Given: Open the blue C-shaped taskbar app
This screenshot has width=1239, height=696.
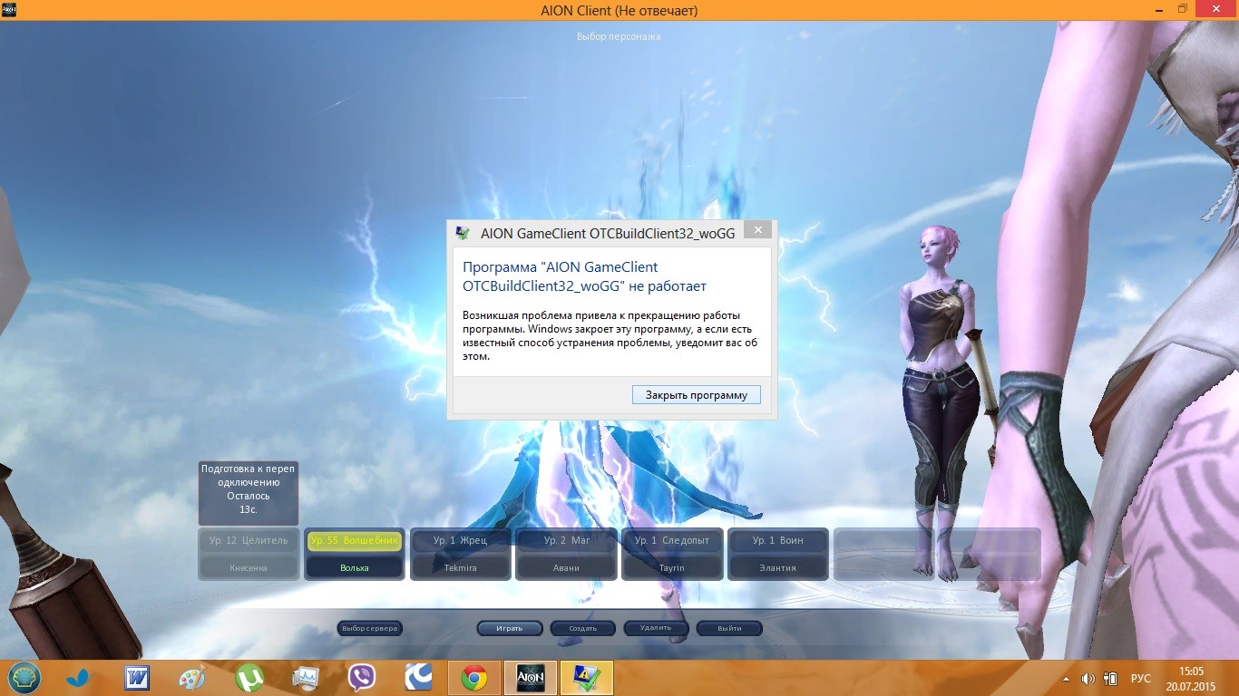Looking at the screenshot, I should [x=418, y=678].
